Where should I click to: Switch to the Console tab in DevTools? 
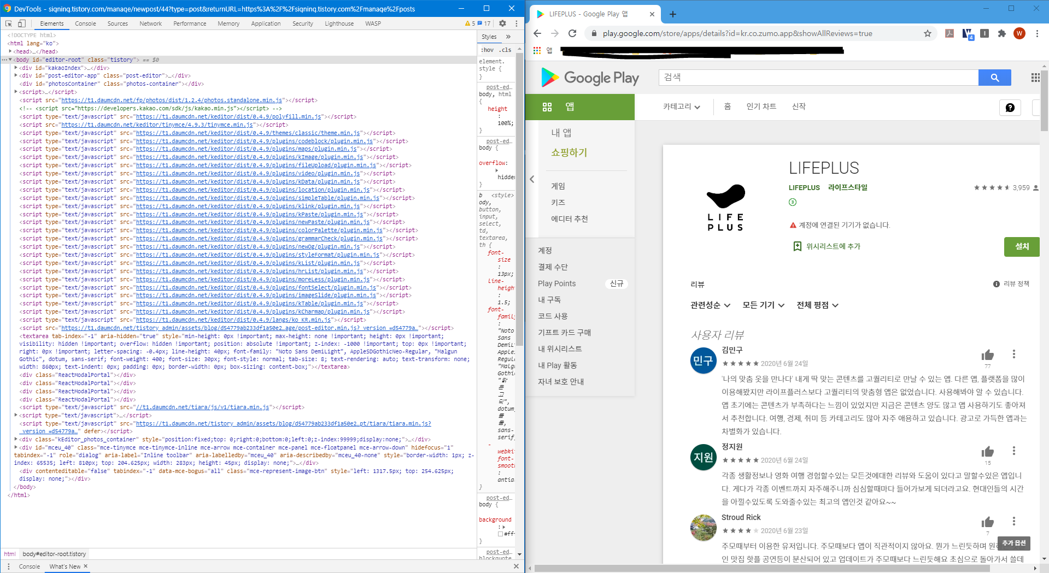pos(85,23)
